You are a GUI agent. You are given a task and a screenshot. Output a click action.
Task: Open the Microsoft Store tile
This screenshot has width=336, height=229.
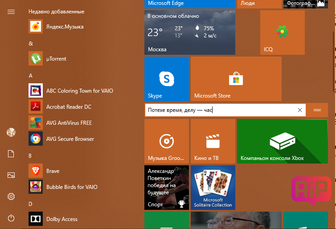pos(236,79)
